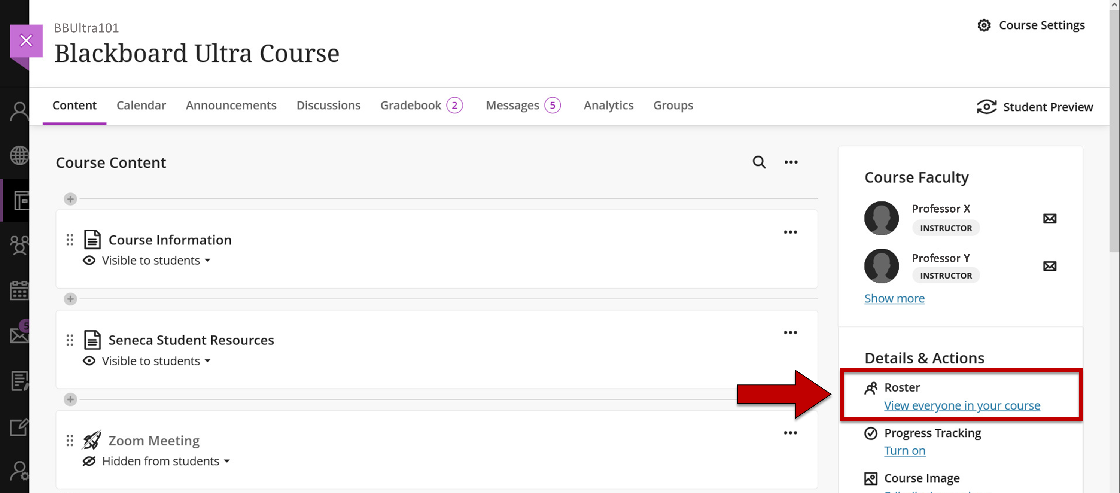Open the sidebar Calendar grid icon

tap(19, 290)
